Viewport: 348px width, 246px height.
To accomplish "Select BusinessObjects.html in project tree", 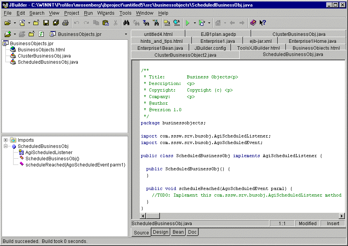I will point(41,49).
